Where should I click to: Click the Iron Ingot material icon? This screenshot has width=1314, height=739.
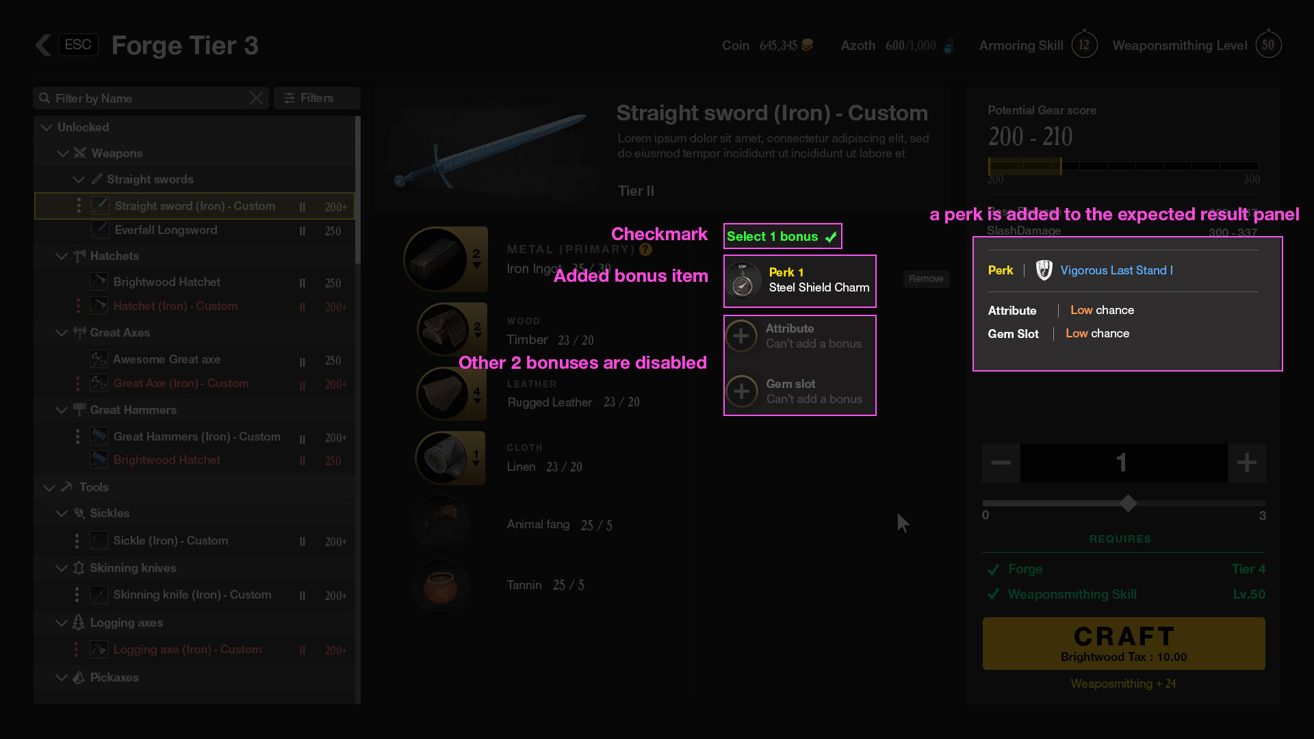click(436, 260)
